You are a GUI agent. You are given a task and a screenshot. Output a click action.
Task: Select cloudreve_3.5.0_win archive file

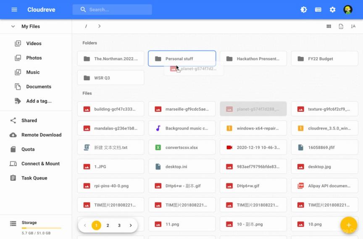coord(325,128)
